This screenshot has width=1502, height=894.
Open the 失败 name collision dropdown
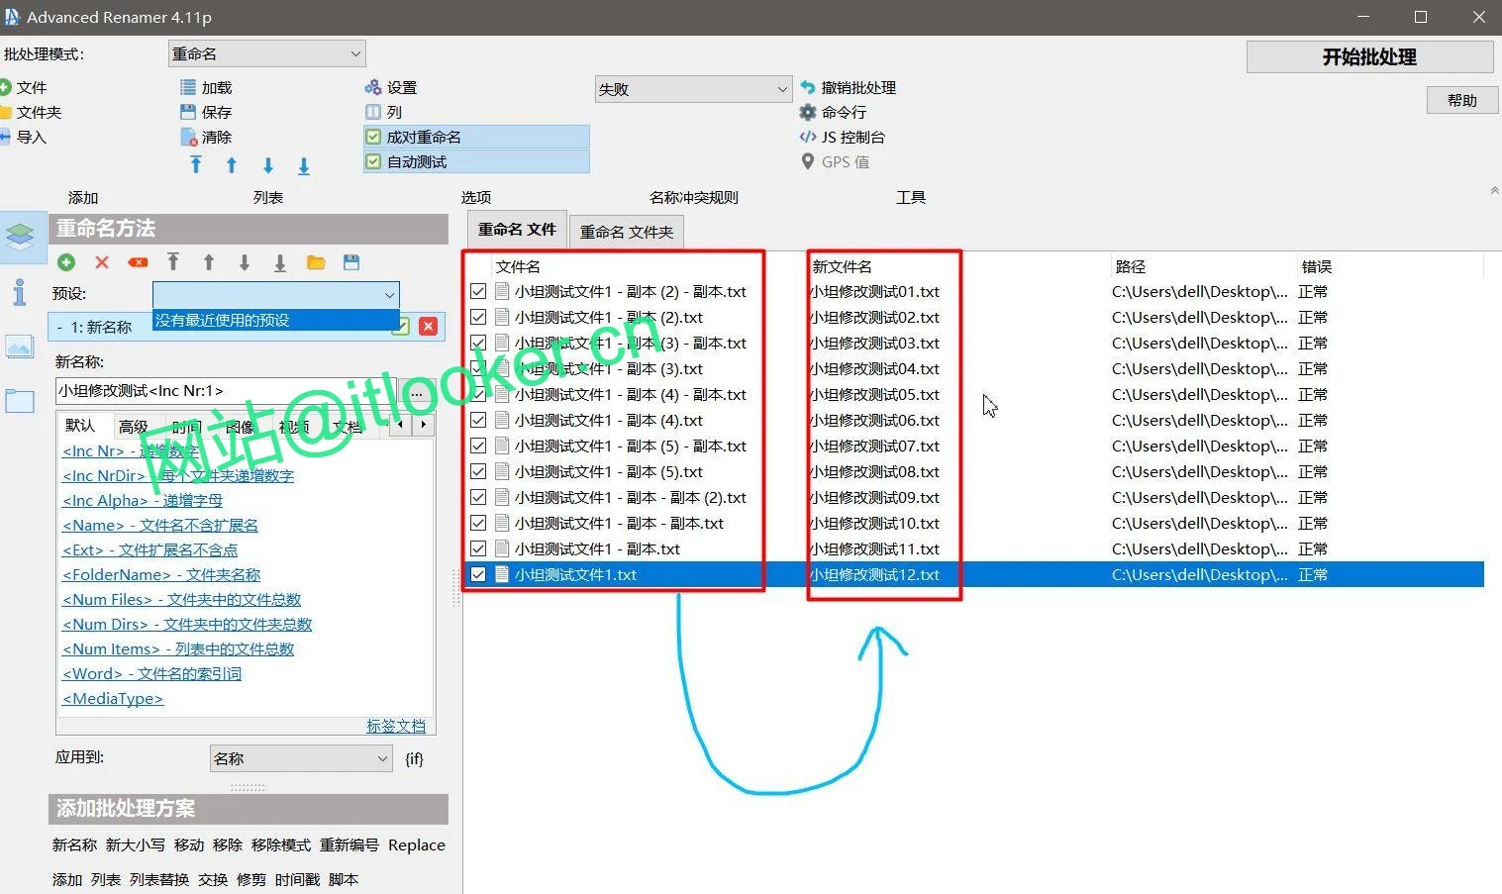pos(693,89)
